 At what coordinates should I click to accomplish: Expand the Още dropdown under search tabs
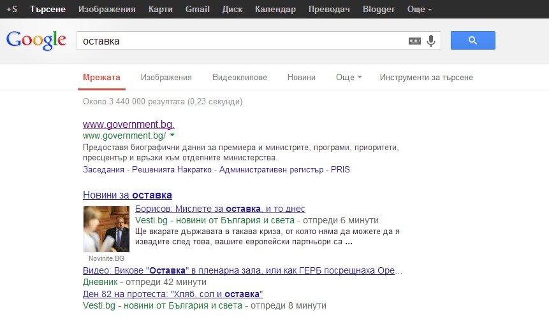[349, 78]
